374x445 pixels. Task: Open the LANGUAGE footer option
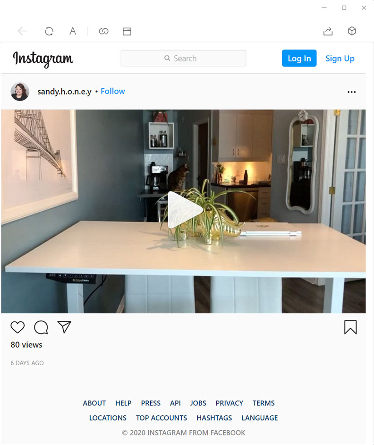(x=260, y=418)
